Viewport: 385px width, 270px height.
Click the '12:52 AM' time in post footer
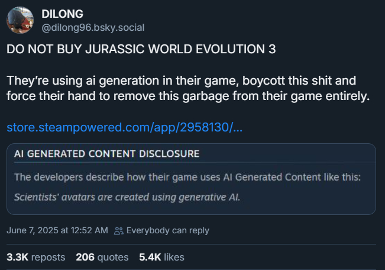90,230
